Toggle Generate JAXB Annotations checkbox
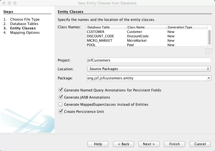 click(x=60, y=97)
